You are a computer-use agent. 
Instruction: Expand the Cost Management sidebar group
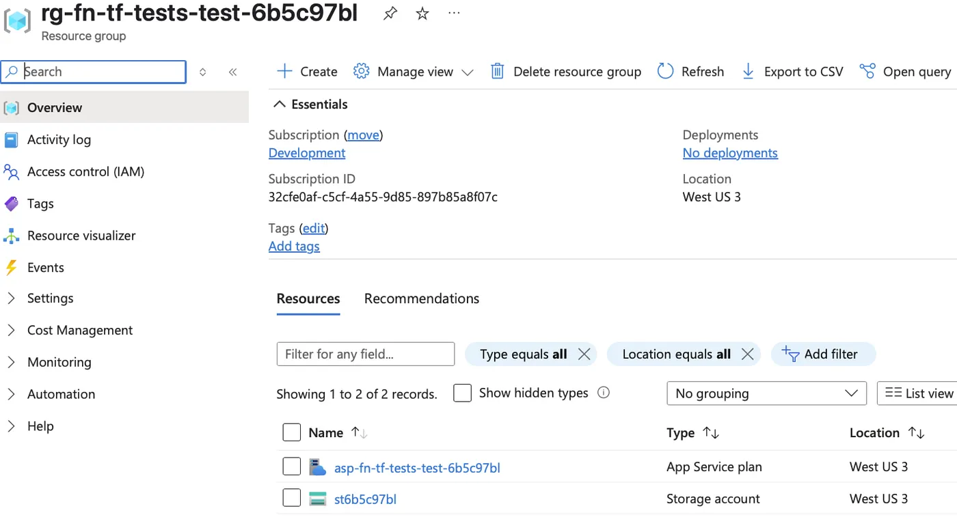click(x=11, y=331)
